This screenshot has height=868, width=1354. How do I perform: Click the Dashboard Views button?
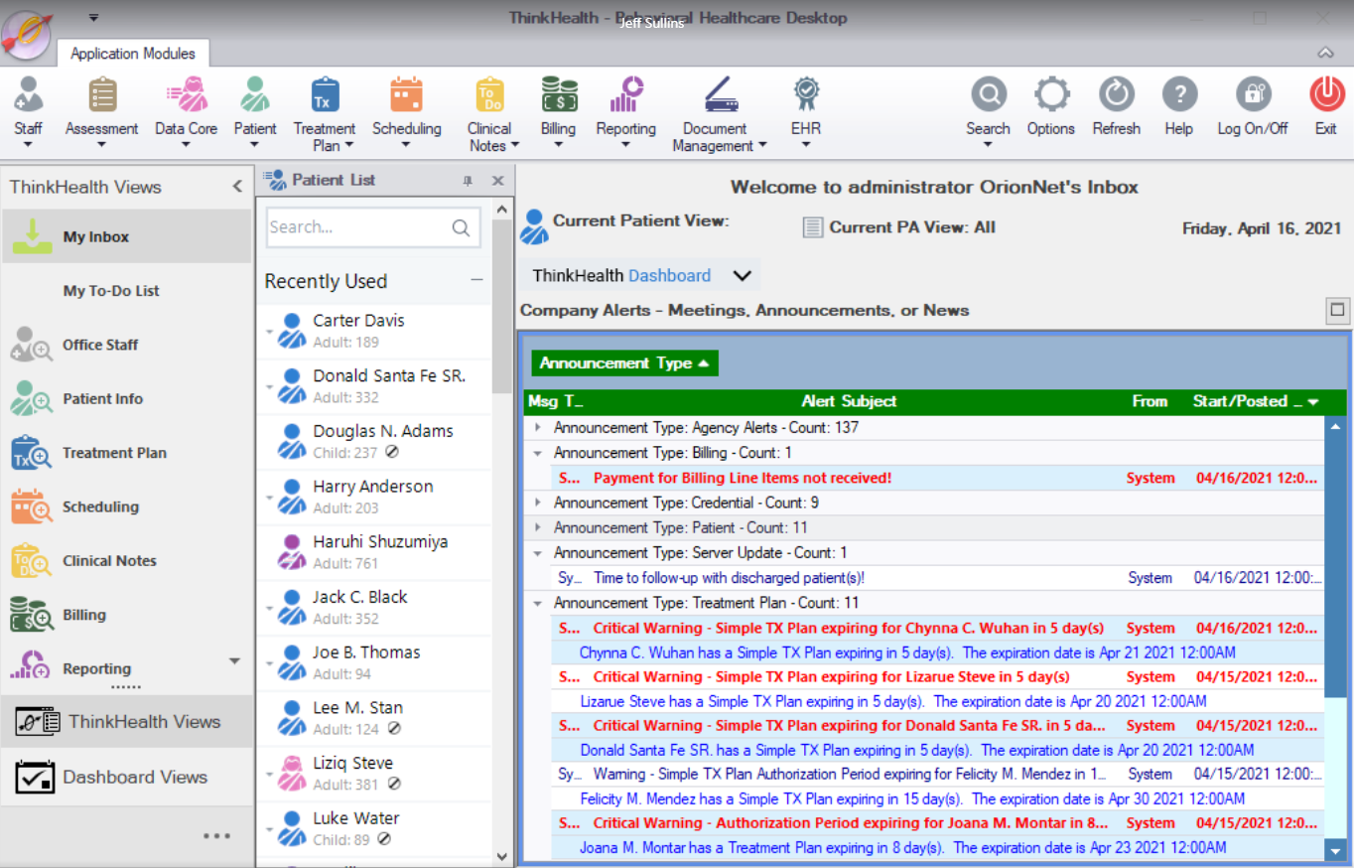click(x=134, y=777)
